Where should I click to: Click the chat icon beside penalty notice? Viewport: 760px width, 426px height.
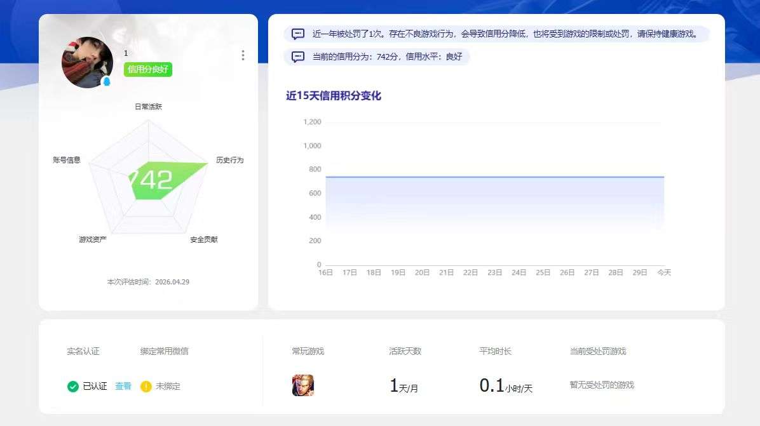click(297, 34)
